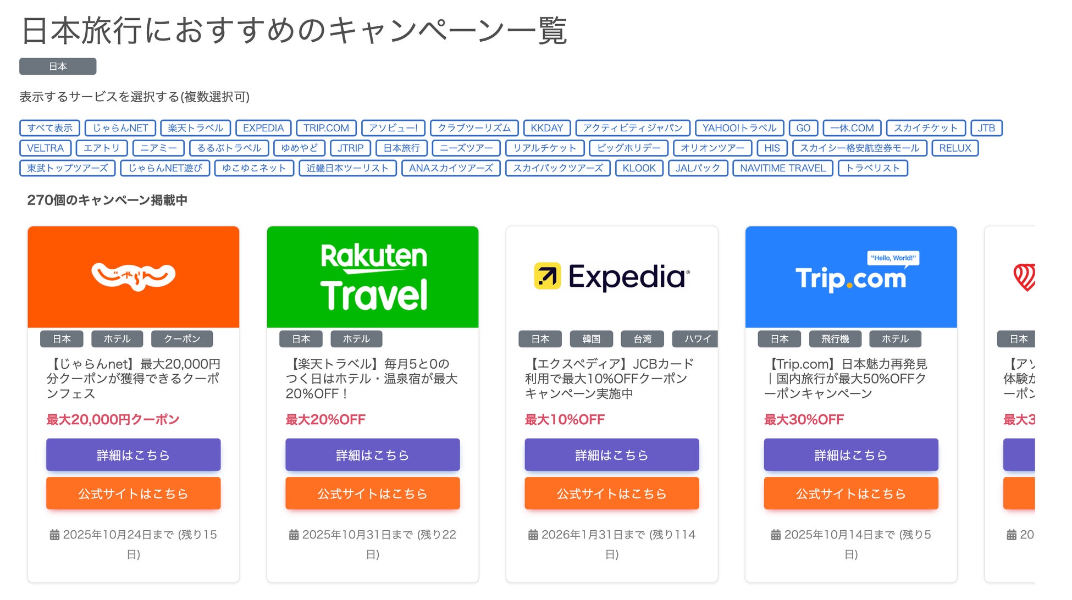
Task: Click calendar icon on Rakuten card
Action: [x=294, y=535]
